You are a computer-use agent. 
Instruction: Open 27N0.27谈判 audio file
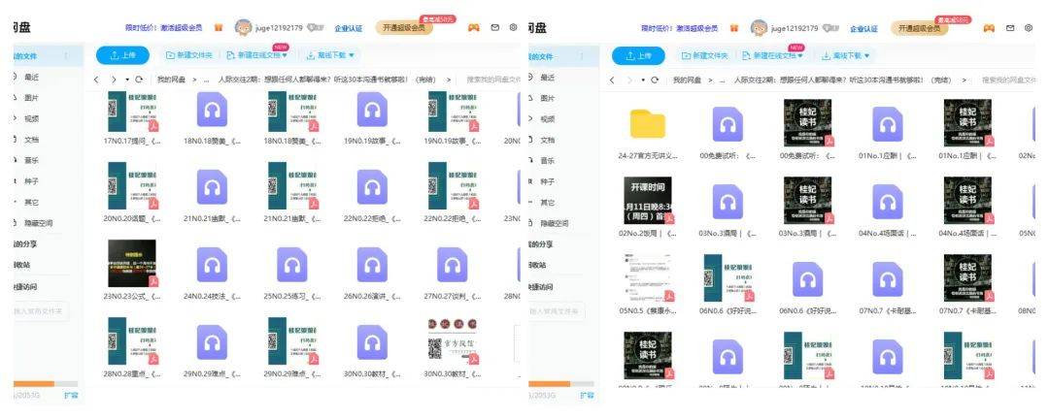coord(453,265)
